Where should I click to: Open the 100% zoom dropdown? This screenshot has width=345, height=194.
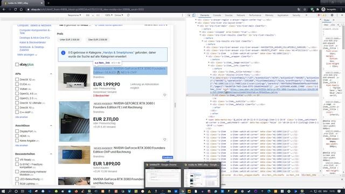point(108,15)
